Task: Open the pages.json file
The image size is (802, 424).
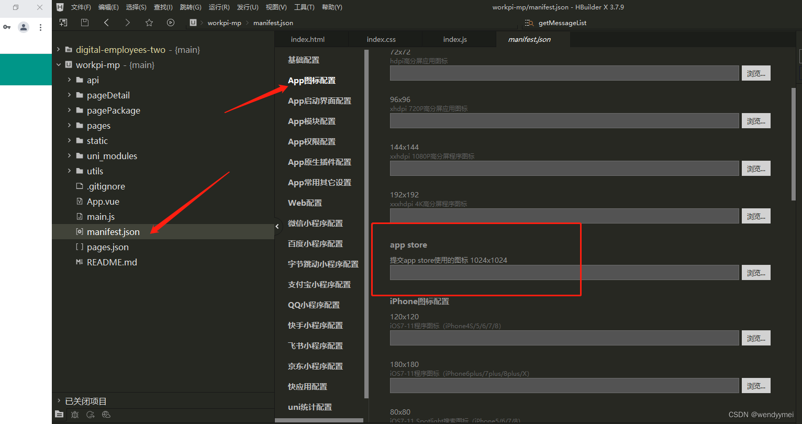Action: click(108, 247)
